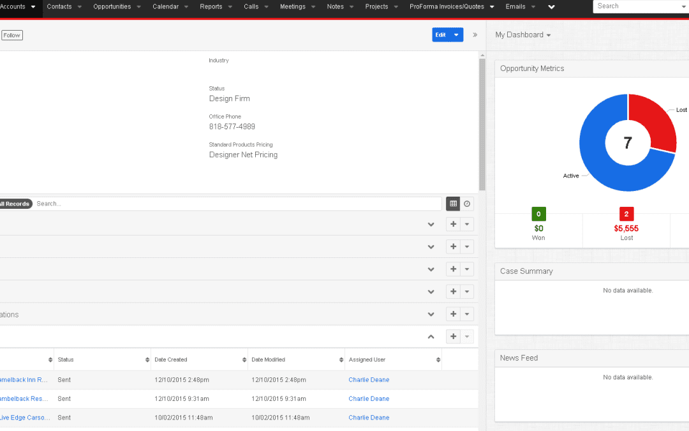Switch to list view grid icon

click(x=453, y=204)
